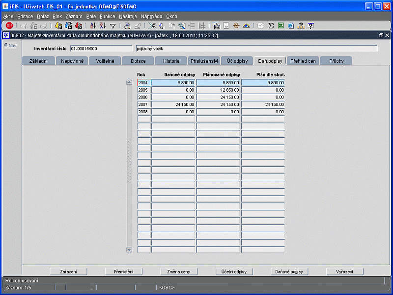
Task: Click the 12 650.00 planned depreciation cell
Action: 218,90
